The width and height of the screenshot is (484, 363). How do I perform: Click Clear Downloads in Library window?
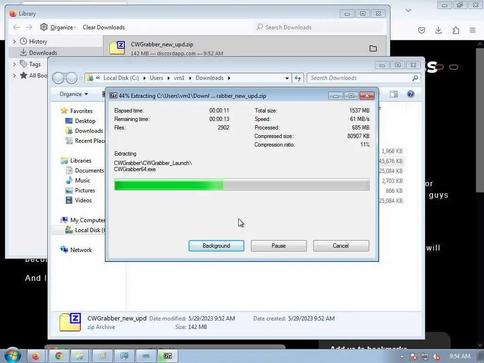click(x=104, y=27)
